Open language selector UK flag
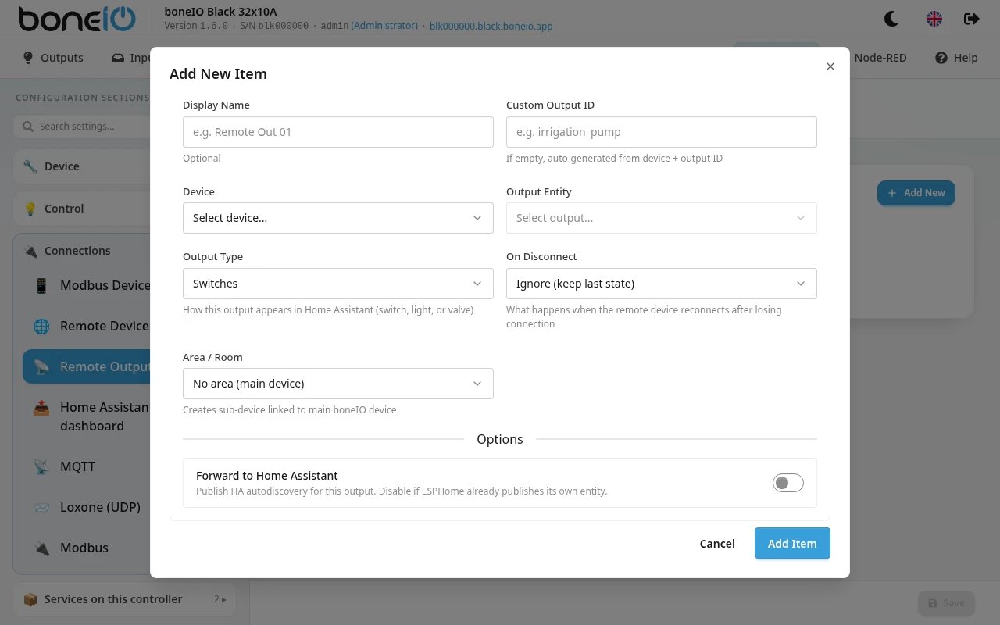This screenshot has width=1000, height=625. tap(934, 19)
